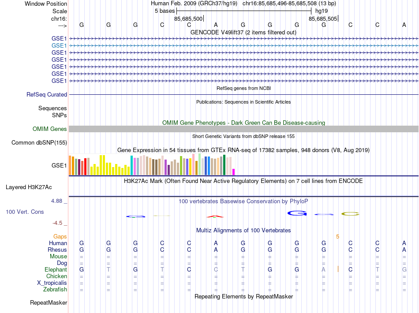Open the H3K27Ac Mark track title
419x313 pixels.
point(243,181)
